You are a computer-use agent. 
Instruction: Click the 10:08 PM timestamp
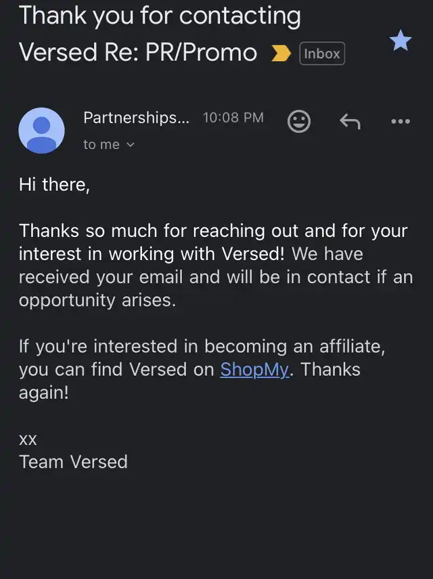[x=233, y=117]
